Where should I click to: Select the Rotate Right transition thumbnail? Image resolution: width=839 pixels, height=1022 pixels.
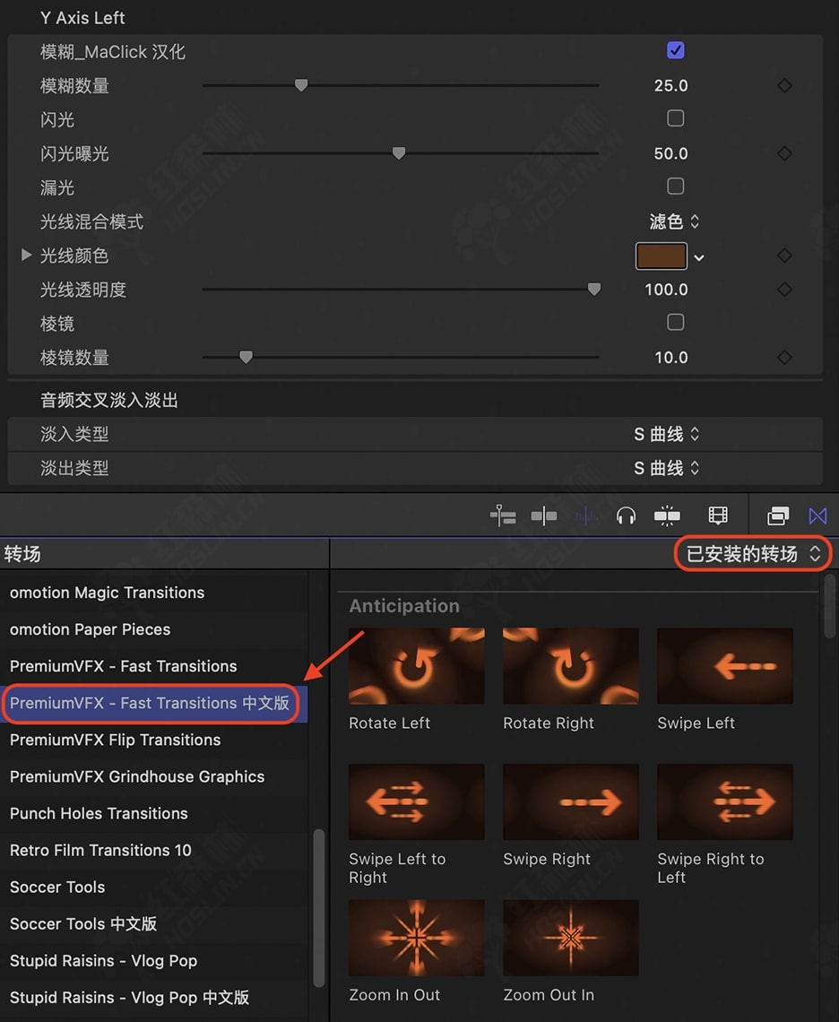click(x=571, y=666)
